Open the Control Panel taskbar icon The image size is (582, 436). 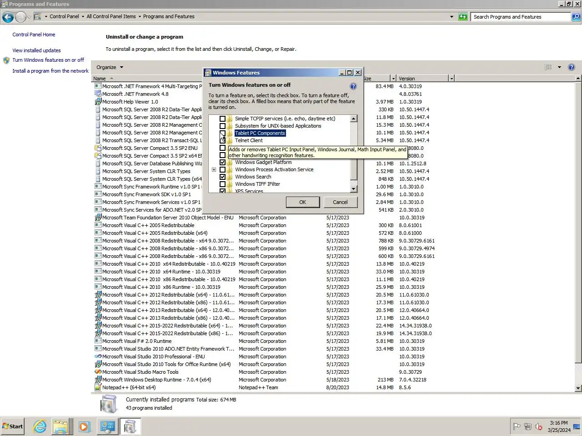tap(107, 426)
